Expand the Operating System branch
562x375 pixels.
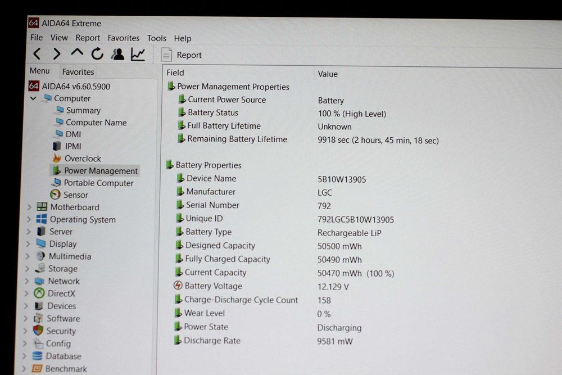pos(29,219)
